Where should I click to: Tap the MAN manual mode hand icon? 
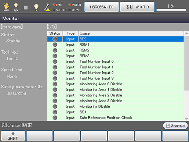coord(6,7)
